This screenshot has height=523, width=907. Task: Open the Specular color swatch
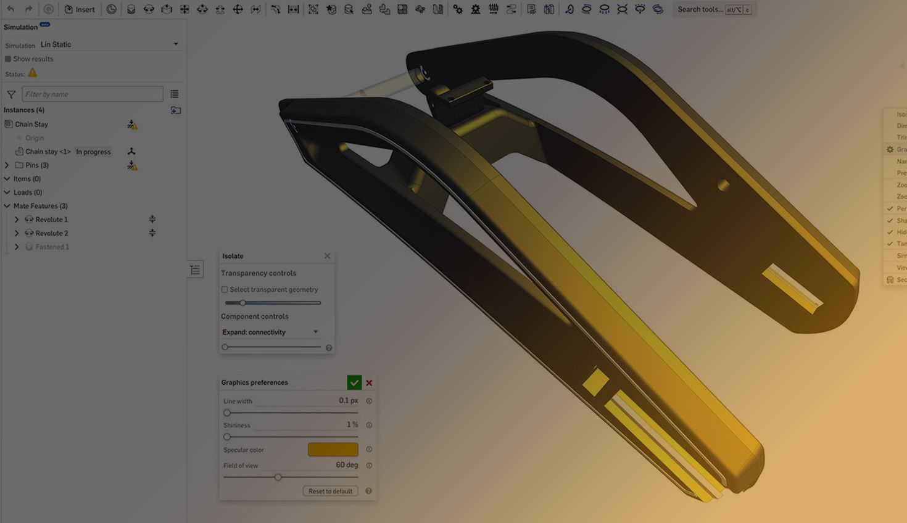point(333,450)
